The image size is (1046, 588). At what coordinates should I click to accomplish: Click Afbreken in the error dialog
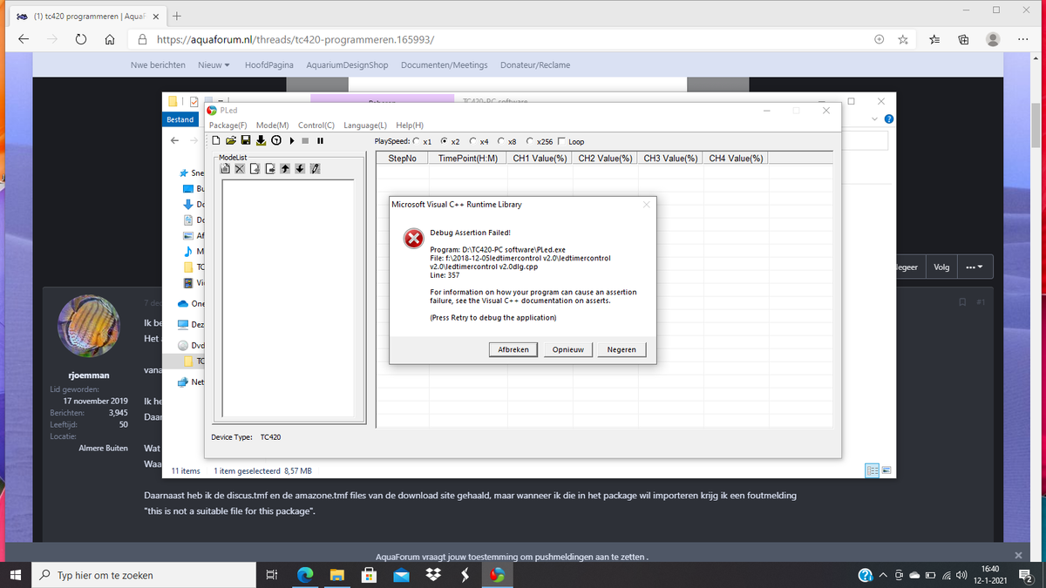513,349
